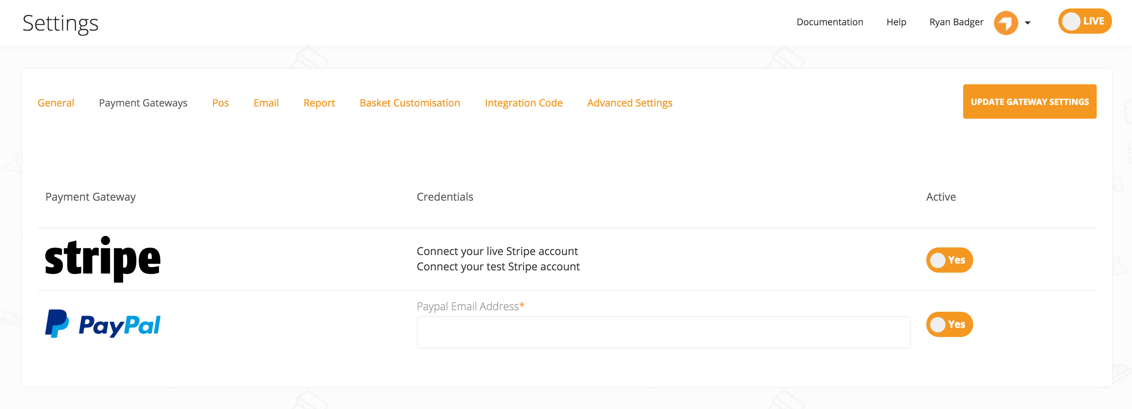Screen dimensions: 1132x409
Task: Toggle Stripe gateway Active switch
Action: [949, 260]
